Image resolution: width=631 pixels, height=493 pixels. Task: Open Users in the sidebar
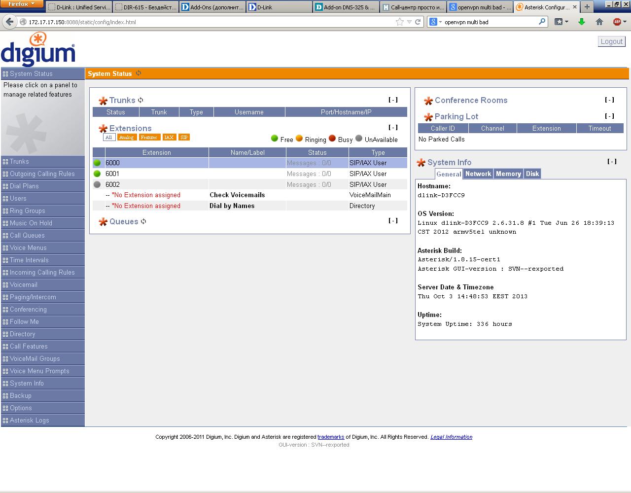tap(43, 198)
